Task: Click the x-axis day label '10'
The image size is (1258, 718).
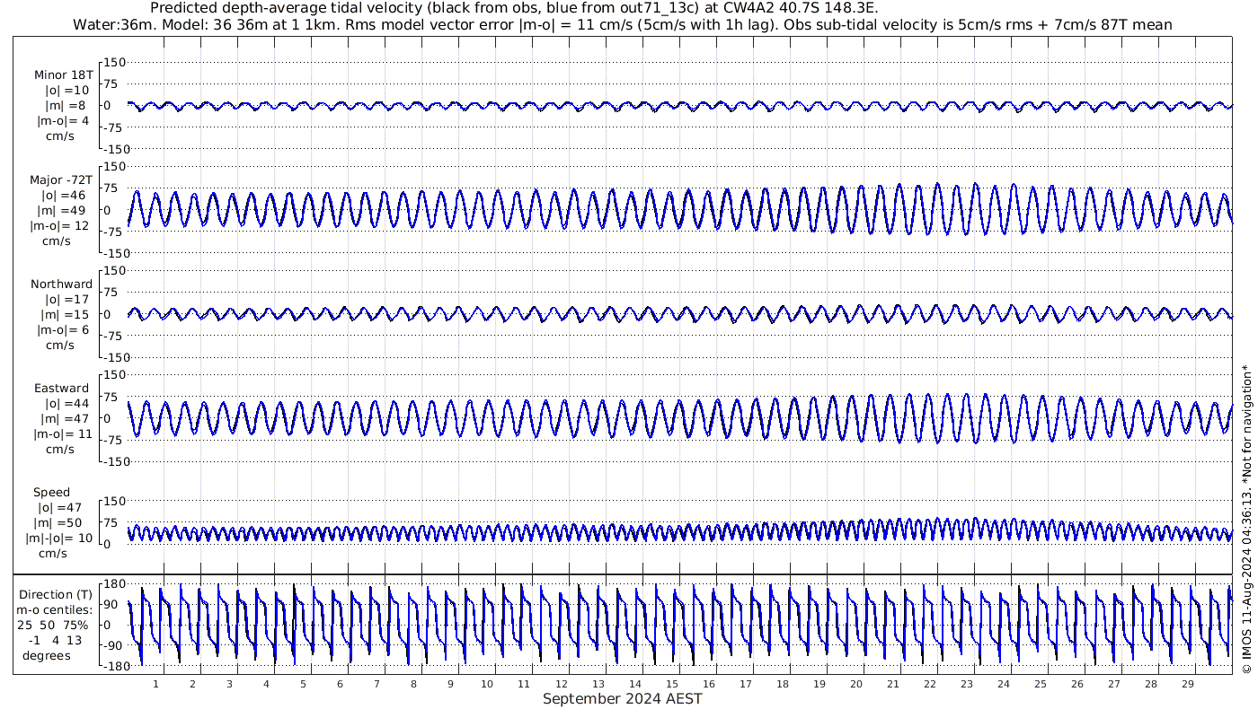Action: 487,684
